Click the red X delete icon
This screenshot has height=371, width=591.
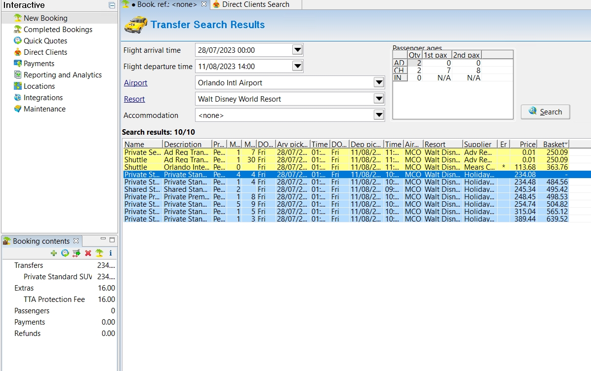[x=88, y=253]
